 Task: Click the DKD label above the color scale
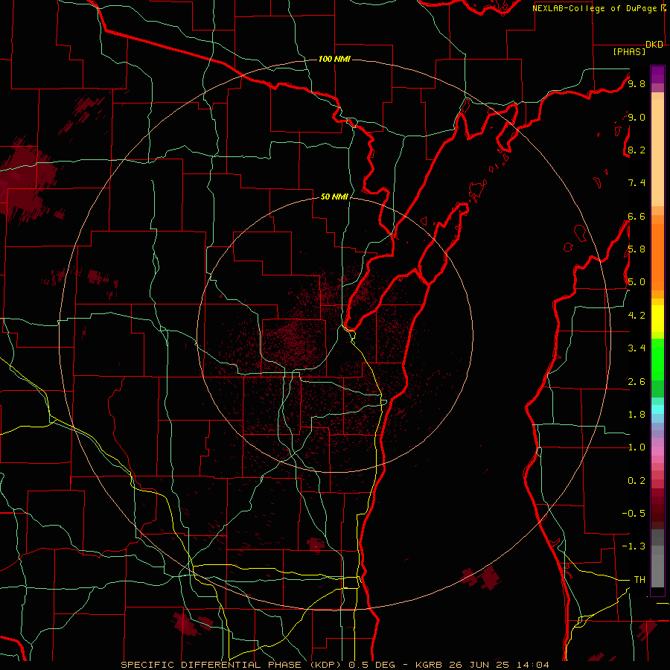(654, 45)
